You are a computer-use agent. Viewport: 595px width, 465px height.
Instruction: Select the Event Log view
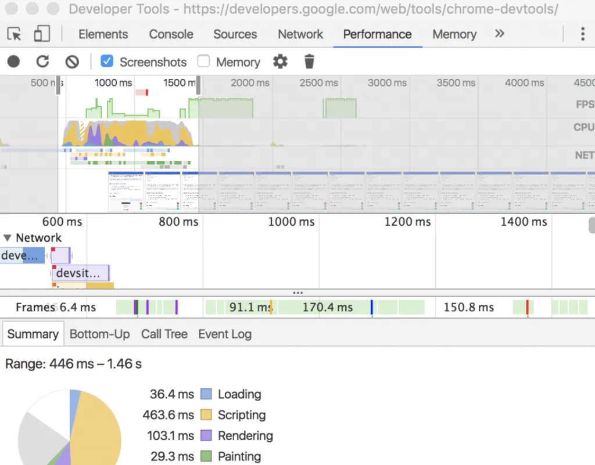click(224, 334)
